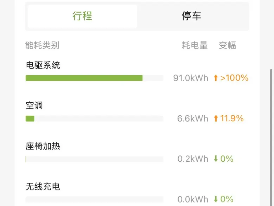Switch to the 行程 tab
This screenshot has height=206, width=274.
(82, 16)
